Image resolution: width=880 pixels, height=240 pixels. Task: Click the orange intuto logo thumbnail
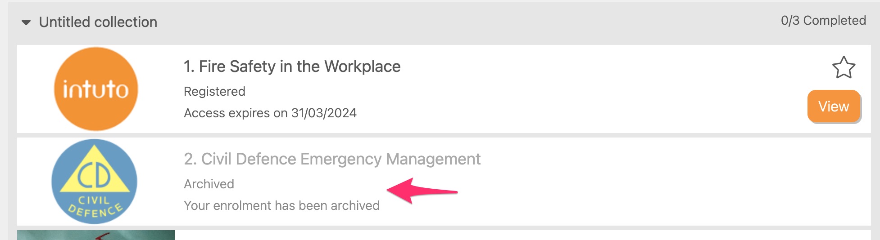click(x=96, y=89)
